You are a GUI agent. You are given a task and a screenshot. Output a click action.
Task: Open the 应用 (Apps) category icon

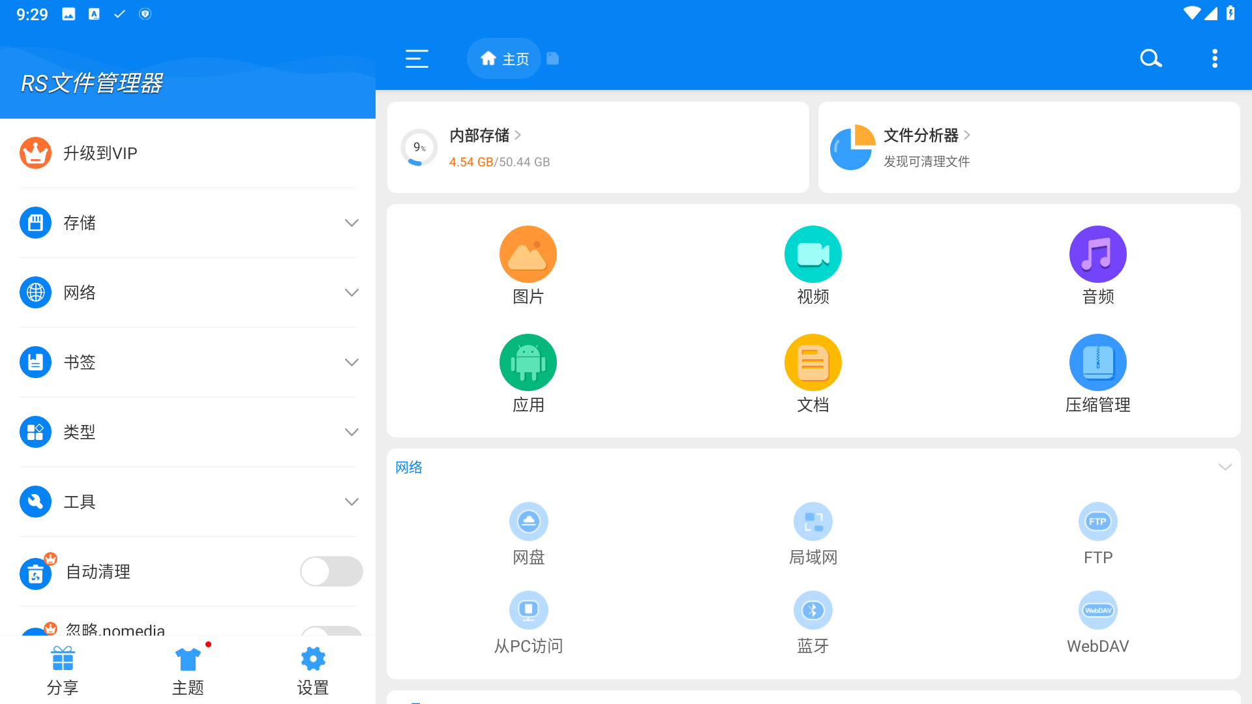pyautogui.click(x=528, y=362)
